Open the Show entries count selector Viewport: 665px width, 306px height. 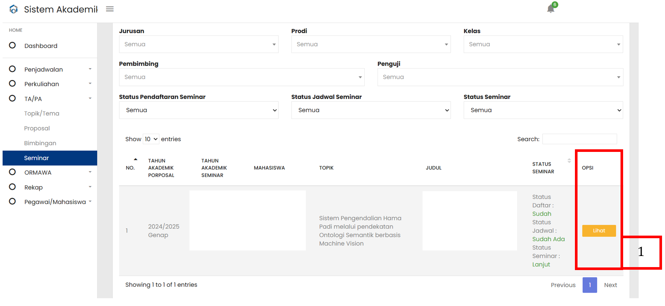(151, 139)
